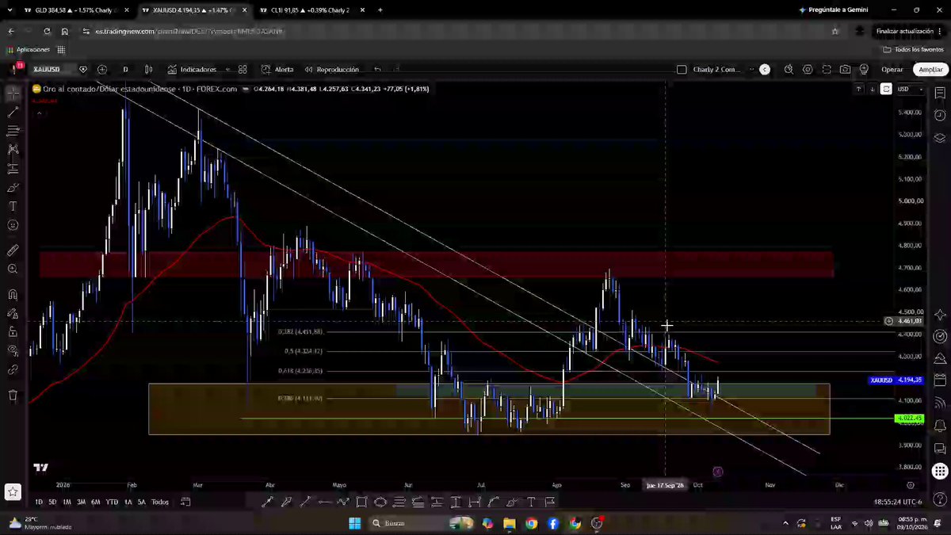Viewport: 951px width, 535px height.
Task: Take a chart snapshot with camera icon
Action: [x=846, y=70]
